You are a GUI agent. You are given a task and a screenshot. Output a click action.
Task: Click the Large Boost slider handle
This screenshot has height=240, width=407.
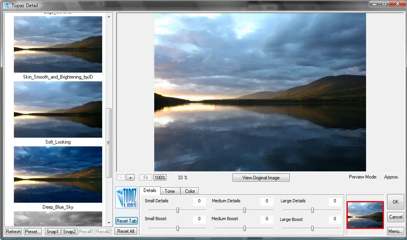point(312,228)
